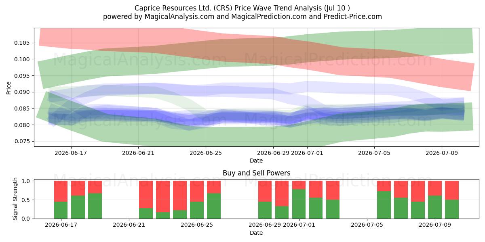Click green buy segment of the 2026-06-25 bar
The height and width of the screenshot is (242, 485).
tap(197, 210)
